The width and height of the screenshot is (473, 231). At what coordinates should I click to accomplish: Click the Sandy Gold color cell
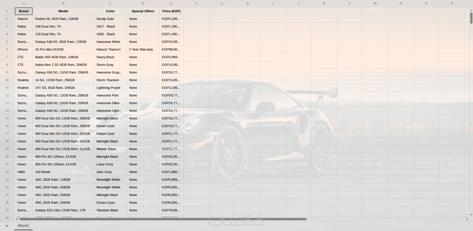(110, 19)
